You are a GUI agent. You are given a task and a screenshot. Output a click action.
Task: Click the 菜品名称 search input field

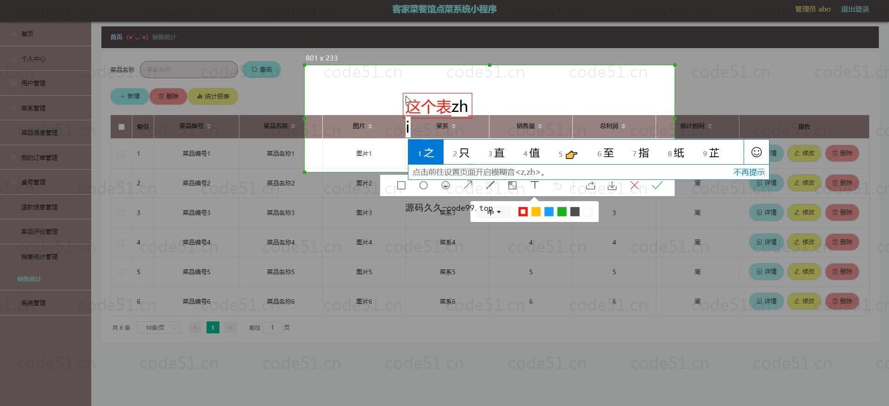pos(189,69)
